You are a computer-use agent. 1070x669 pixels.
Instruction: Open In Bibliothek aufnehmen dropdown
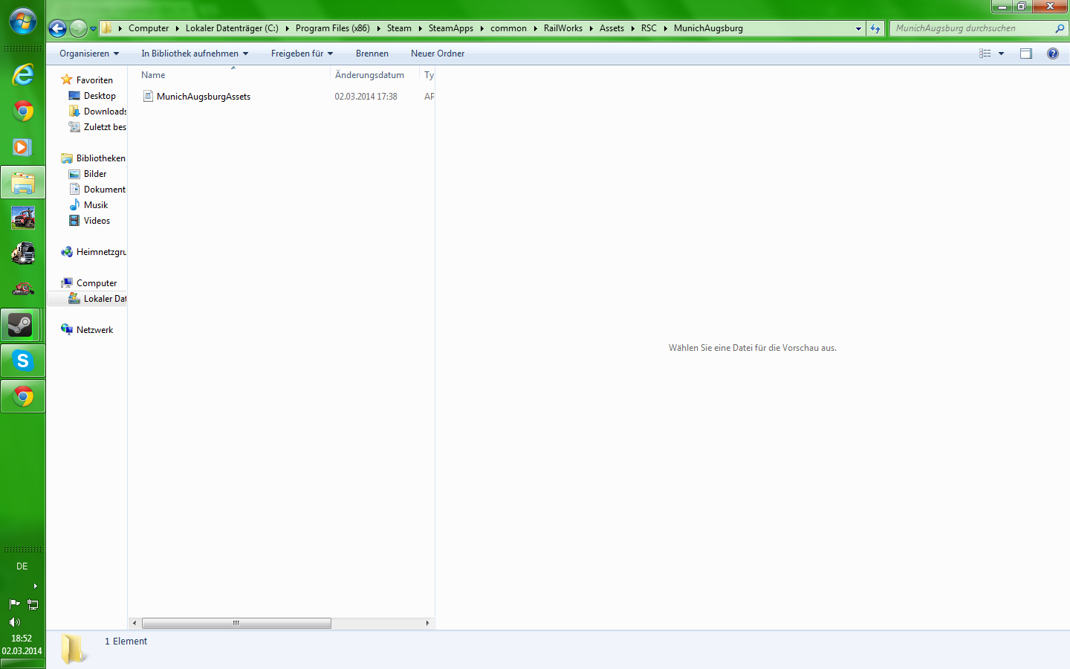pos(195,54)
